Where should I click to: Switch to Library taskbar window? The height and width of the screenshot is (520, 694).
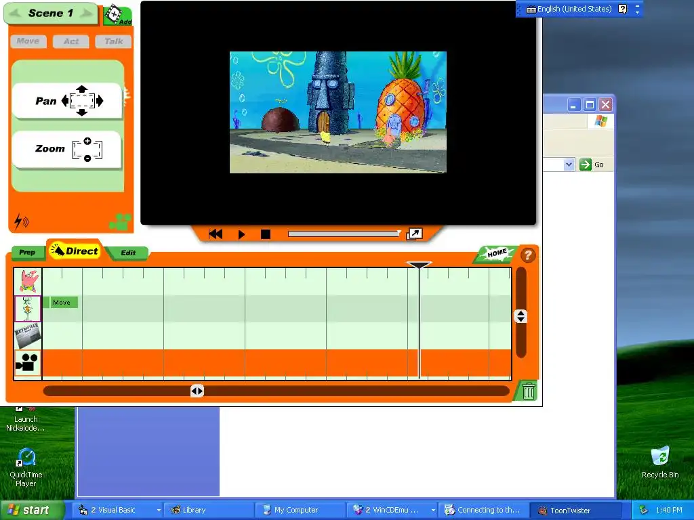click(x=209, y=510)
